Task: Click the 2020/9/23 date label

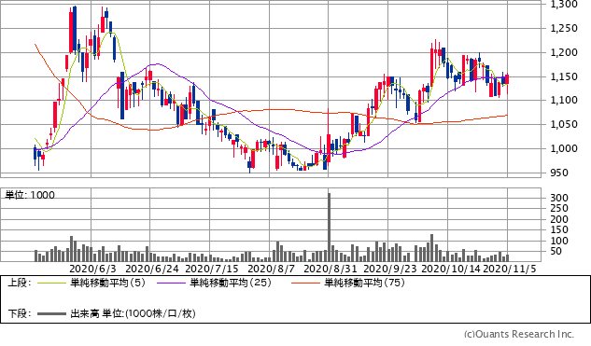Action: point(389,269)
